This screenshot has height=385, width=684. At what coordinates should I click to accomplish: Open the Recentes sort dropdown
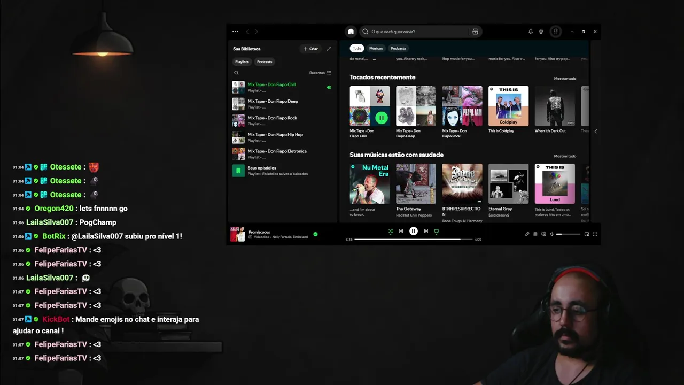(320, 73)
